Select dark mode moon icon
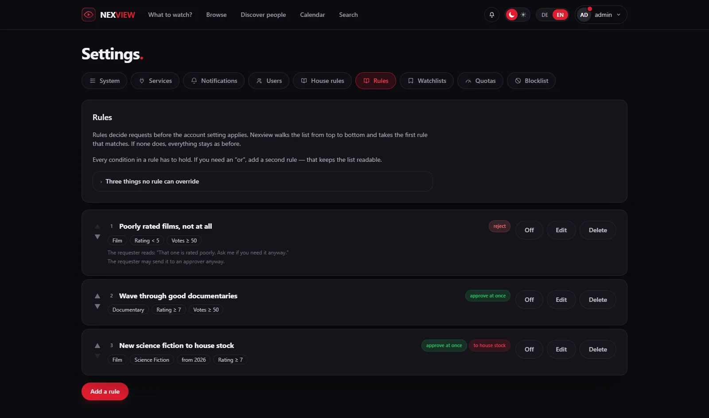709x418 pixels. pyautogui.click(x=512, y=15)
